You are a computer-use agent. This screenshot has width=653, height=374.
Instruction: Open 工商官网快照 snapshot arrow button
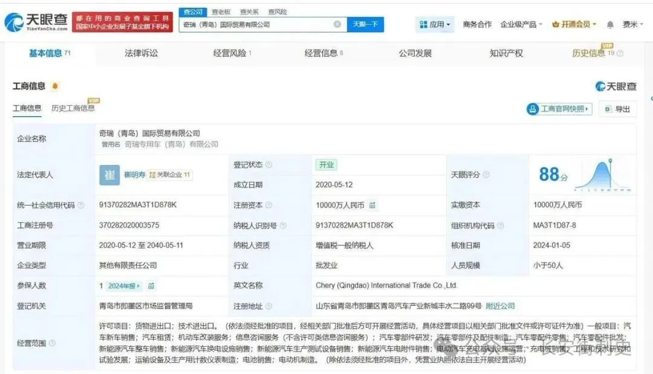(559, 109)
